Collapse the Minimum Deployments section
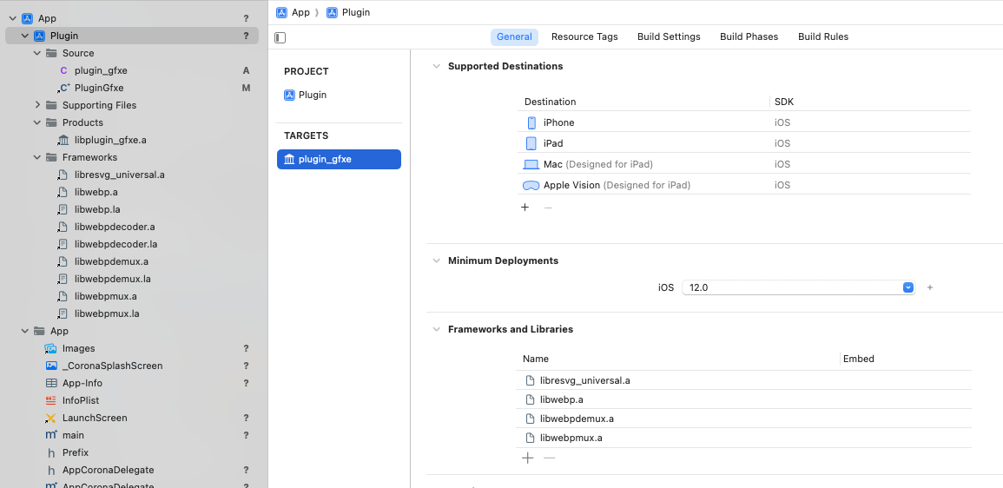 436,260
